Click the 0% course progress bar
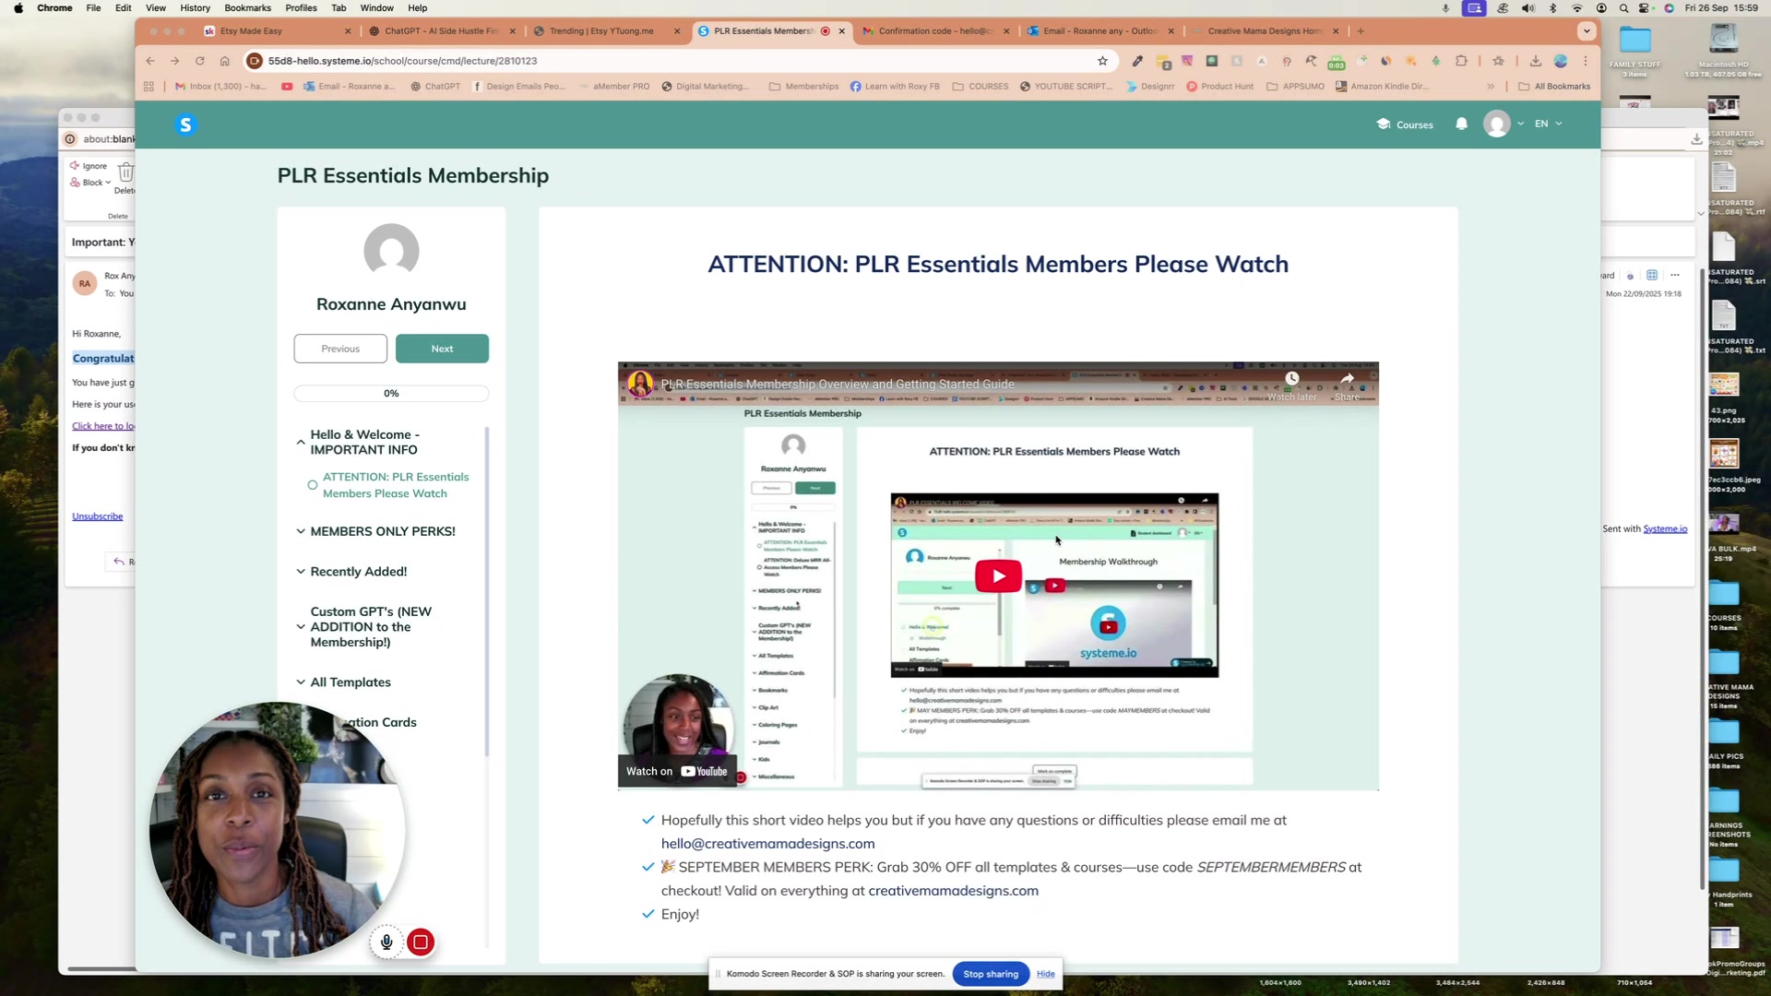The width and height of the screenshot is (1771, 996). click(391, 394)
